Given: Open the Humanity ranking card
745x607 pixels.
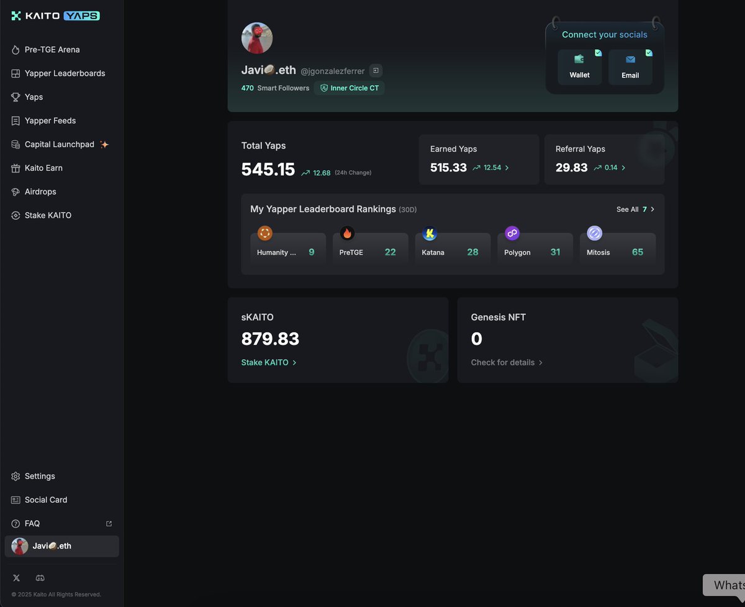Looking at the screenshot, I should point(288,249).
